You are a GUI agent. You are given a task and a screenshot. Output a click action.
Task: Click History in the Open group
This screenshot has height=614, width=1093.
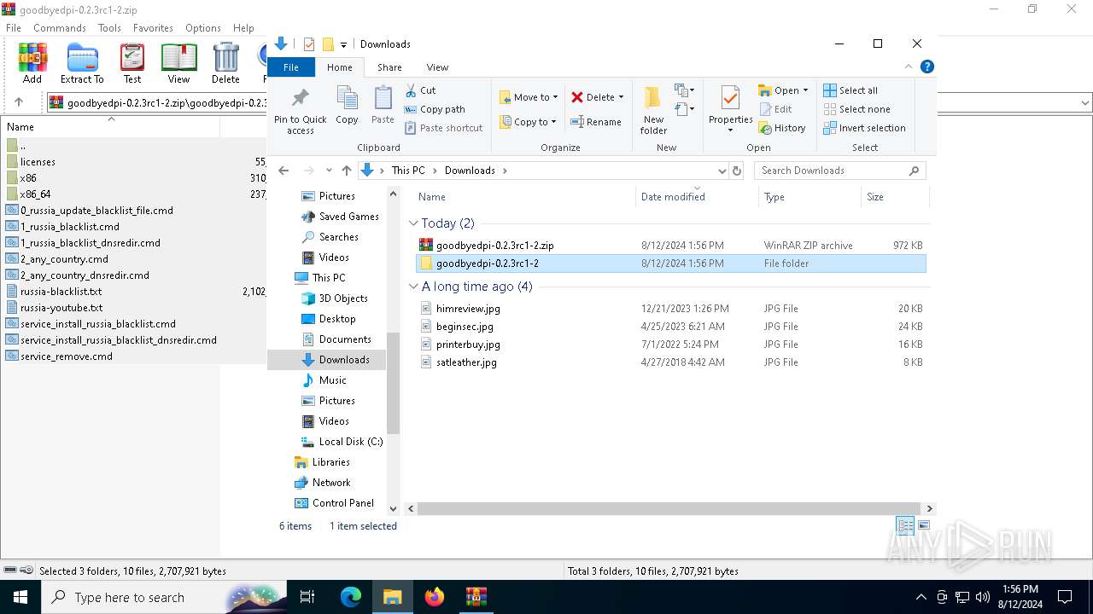(782, 128)
